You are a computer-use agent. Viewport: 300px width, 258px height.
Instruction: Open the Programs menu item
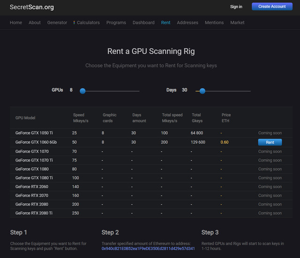click(116, 22)
